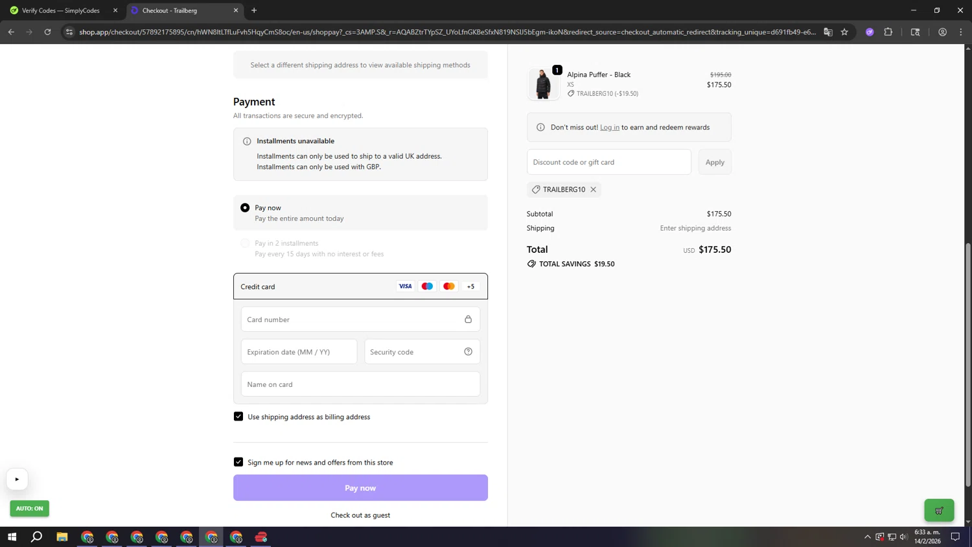
Task: Click the purple extension icon in toolbar
Action: click(870, 32)
